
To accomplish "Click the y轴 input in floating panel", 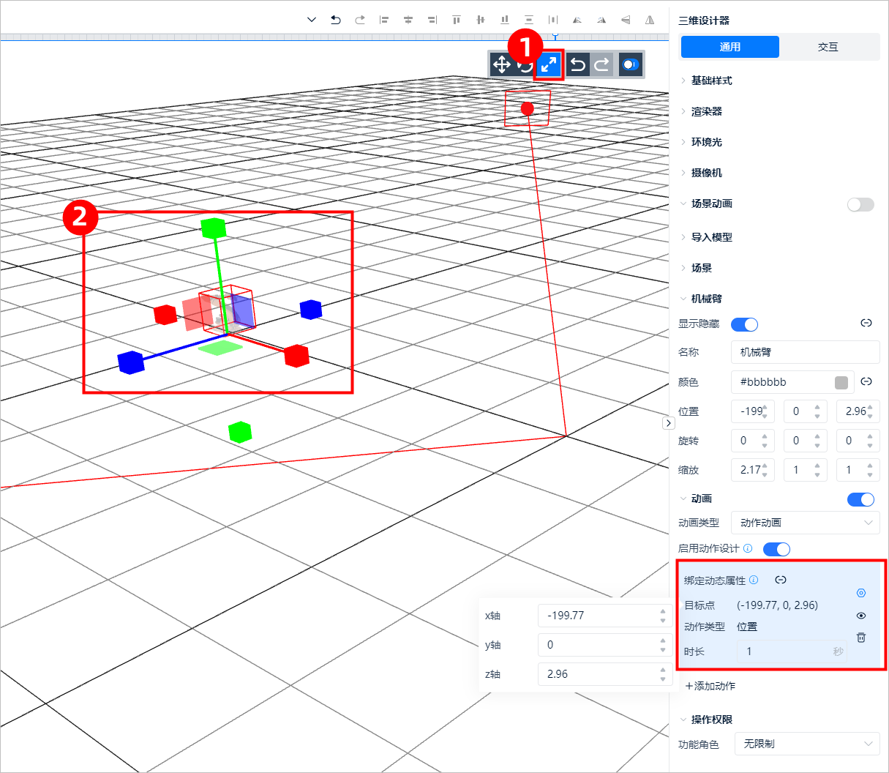I will (x=604, y=645).
